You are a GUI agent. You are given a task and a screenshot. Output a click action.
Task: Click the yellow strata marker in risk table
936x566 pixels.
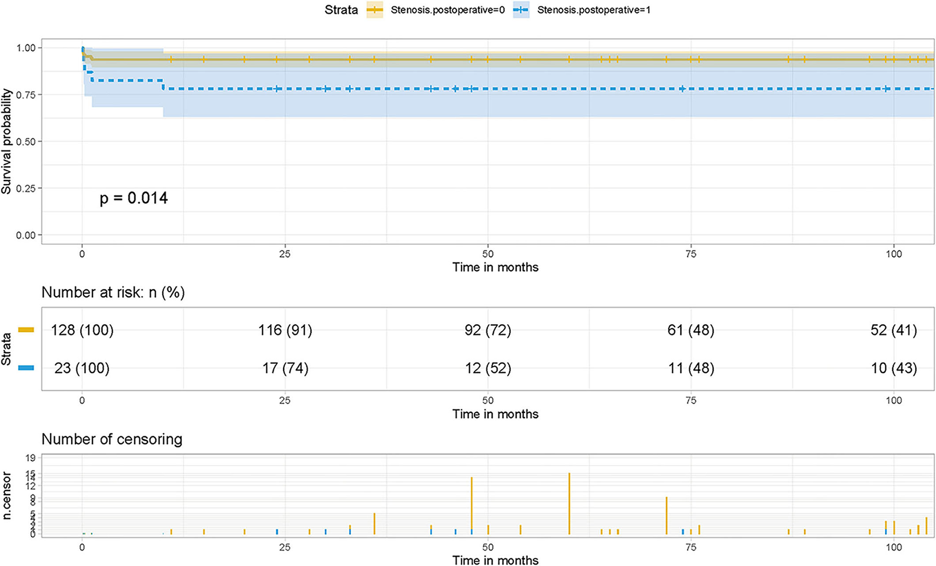(26, 330)
